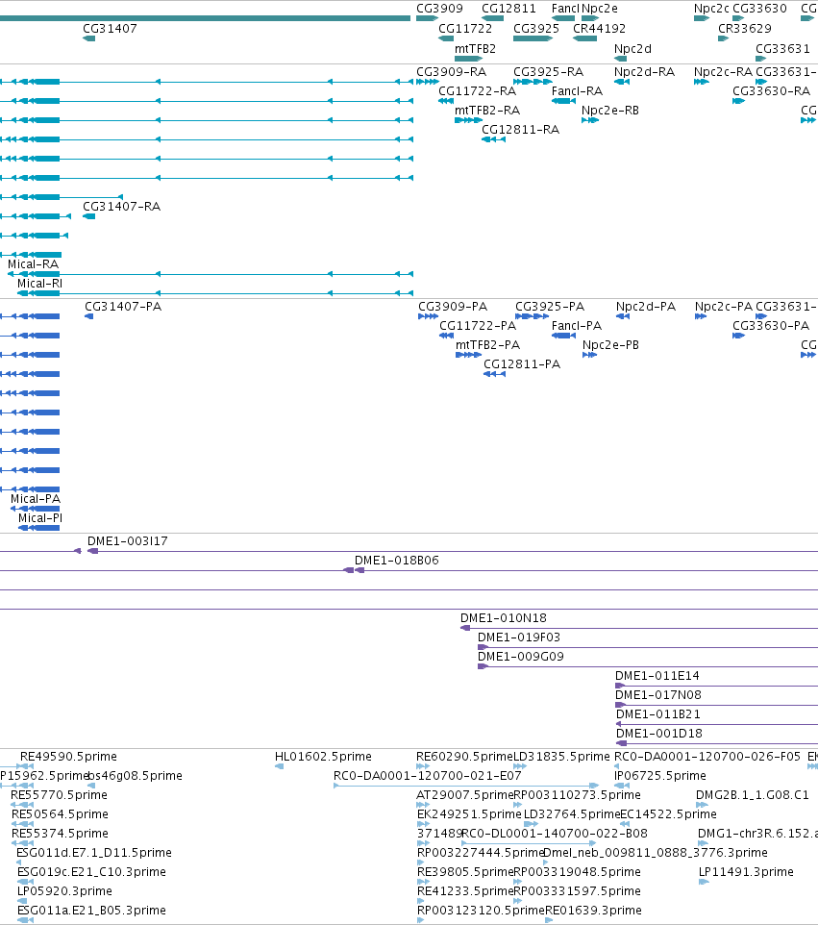Viewport: 818px width, 925px height.
Task: Click the mtTFB2-RA transcript label
Action: (x=487, y=111)
